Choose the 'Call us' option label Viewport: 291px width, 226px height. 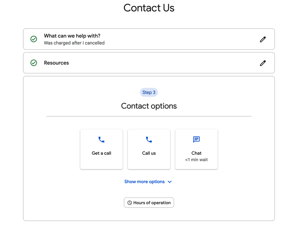[149, 153]
